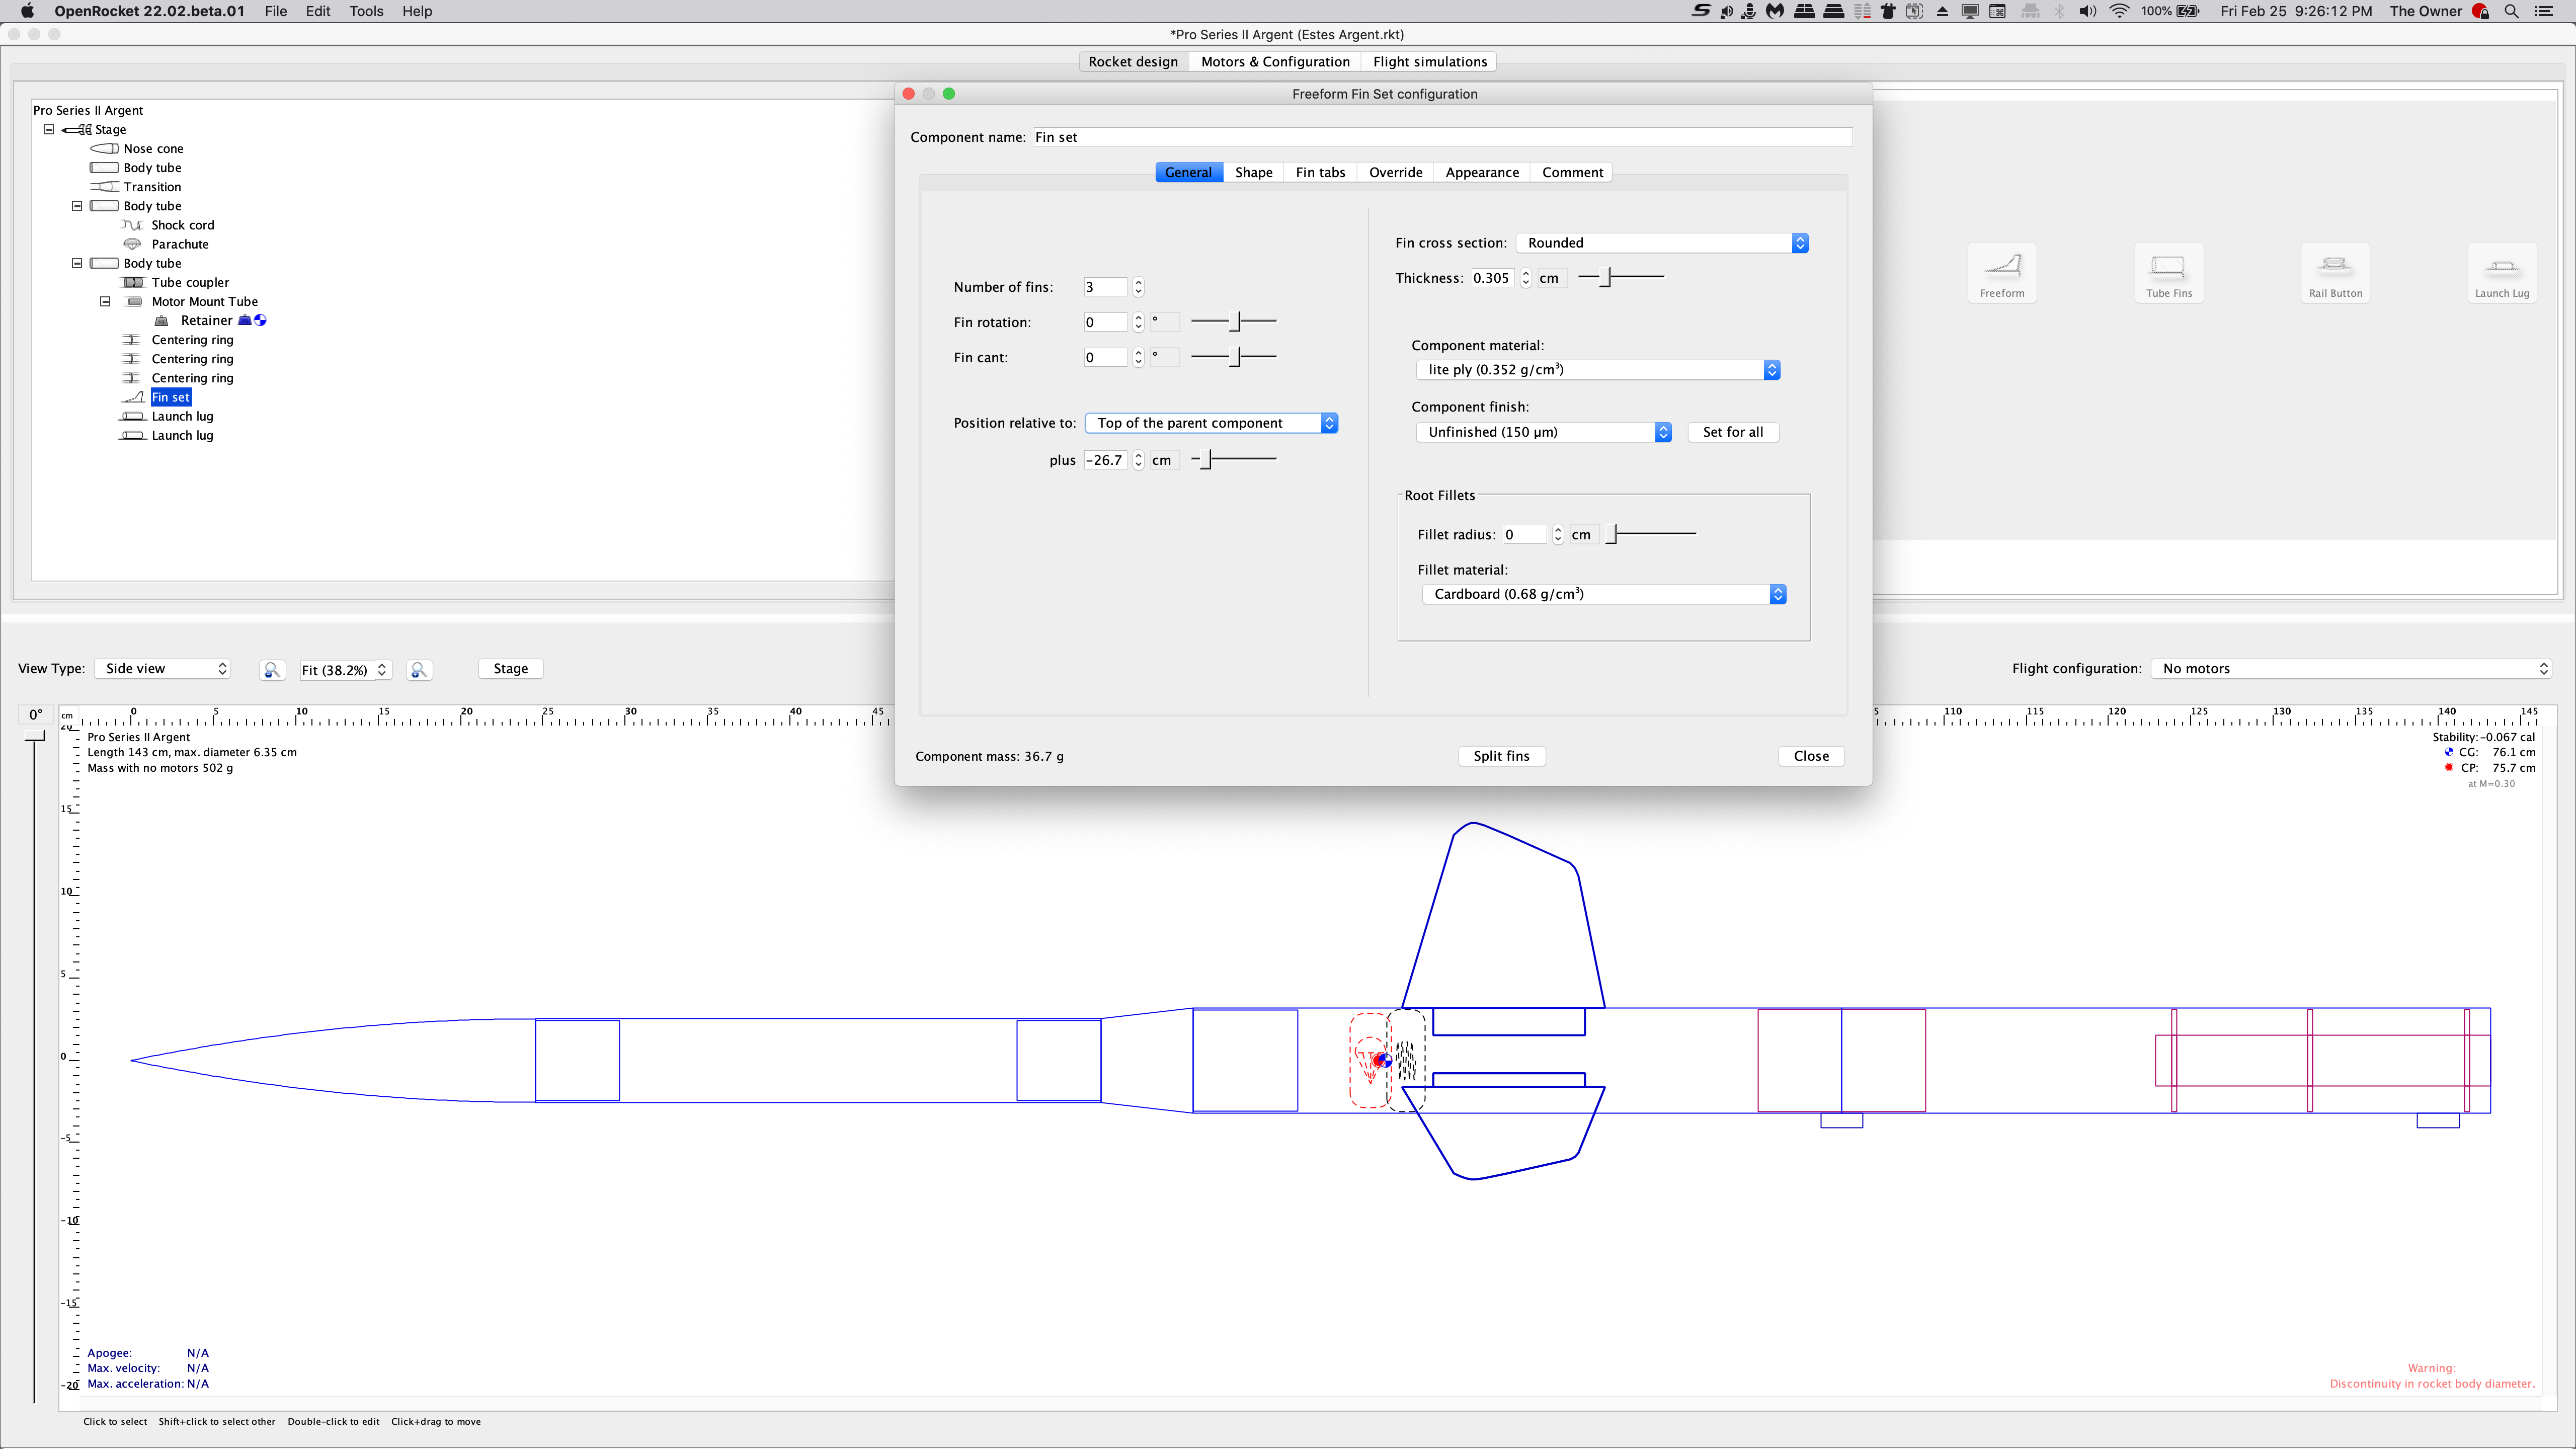Open the Apple menu
The height and width of the screenshot is (1449, 2576).
pos(27,11)
